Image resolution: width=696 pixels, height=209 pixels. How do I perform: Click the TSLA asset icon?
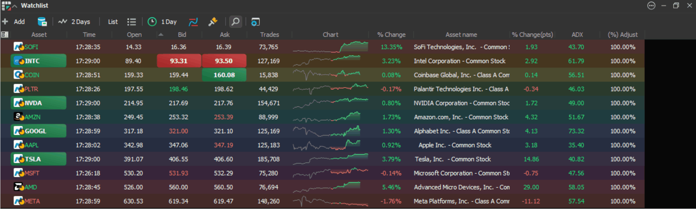coord(19,159)
